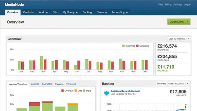Click the green June incoming bar
Screen dimensions: 197x111
coord(75,67)
